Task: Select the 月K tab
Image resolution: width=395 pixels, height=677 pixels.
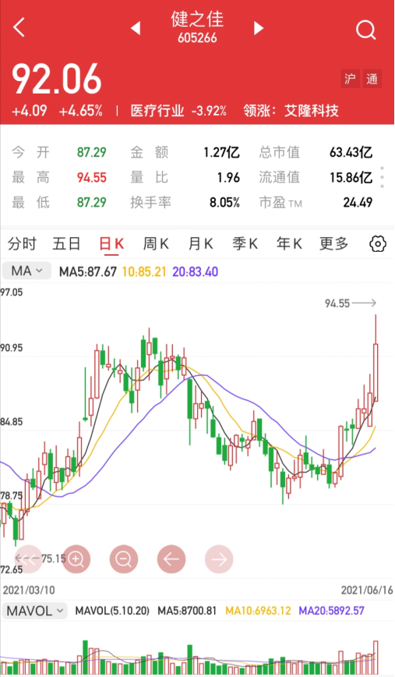Action: 200,244
